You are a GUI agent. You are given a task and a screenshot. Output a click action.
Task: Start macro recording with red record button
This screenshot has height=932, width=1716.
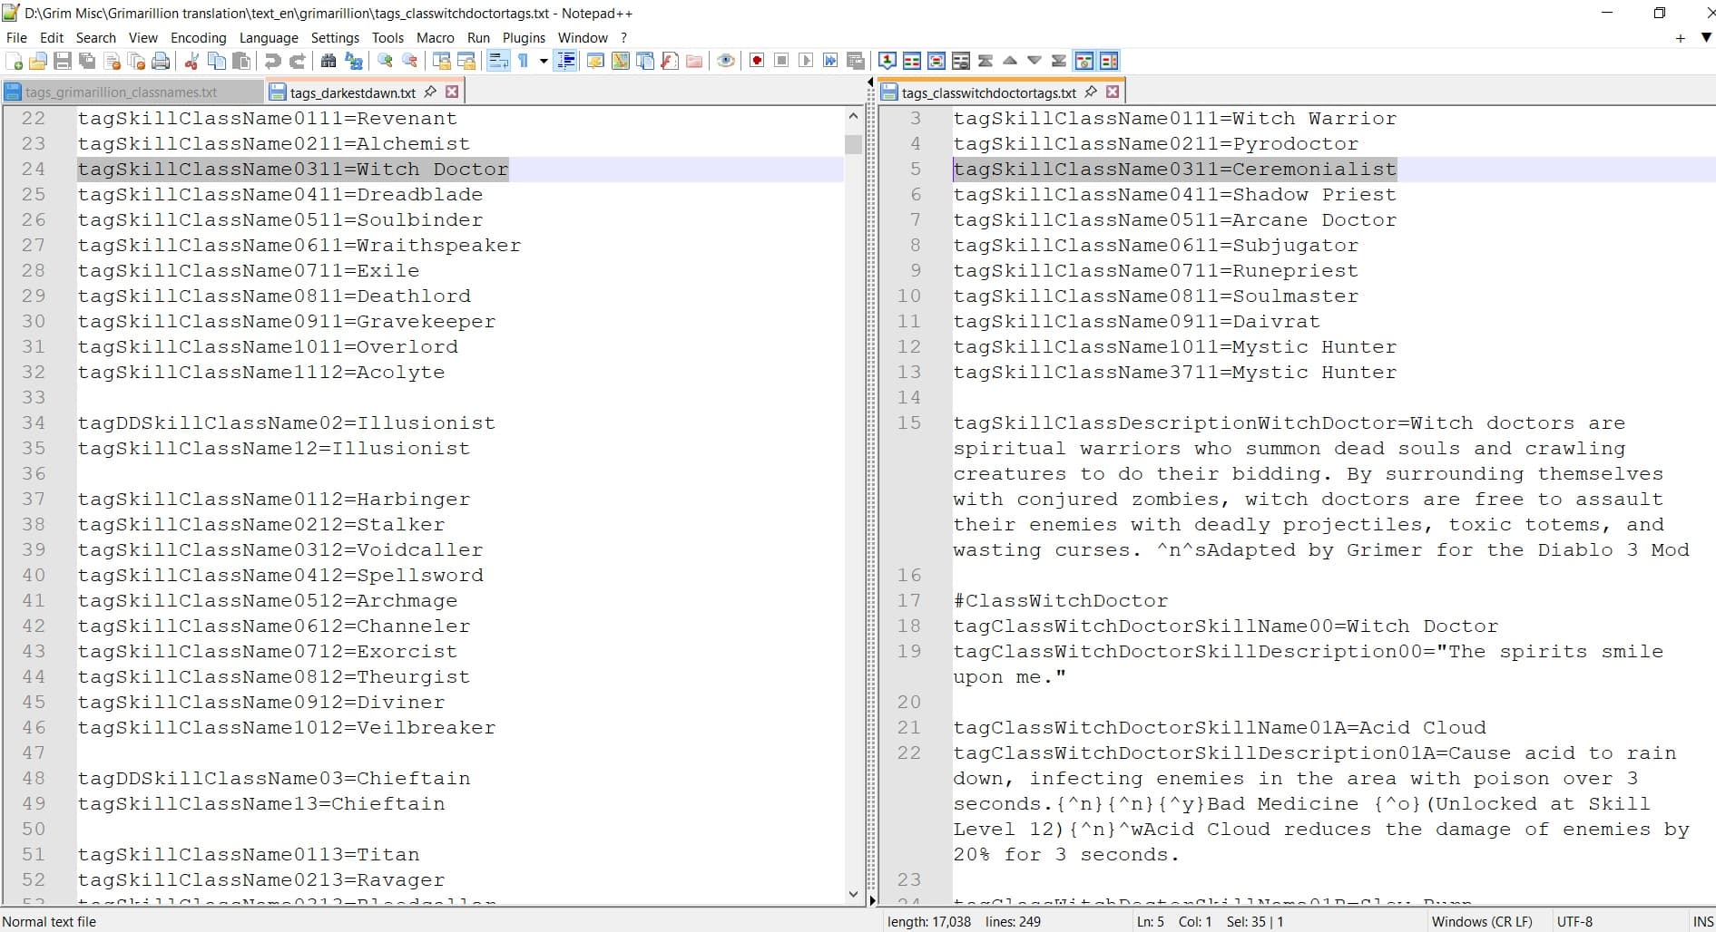[x=757, y=61]
